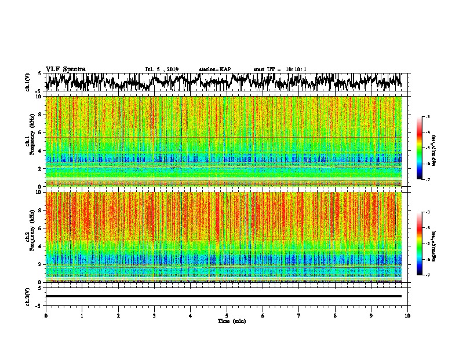This screenshot has width=459, height=354.
Task: Click the ch.2 colorbar log(PSD) label
Action: pyautogui.click(x=434, y=246)
